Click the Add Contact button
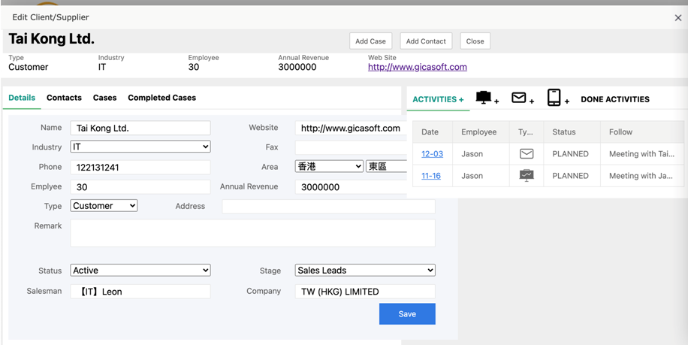 point(426,41)
